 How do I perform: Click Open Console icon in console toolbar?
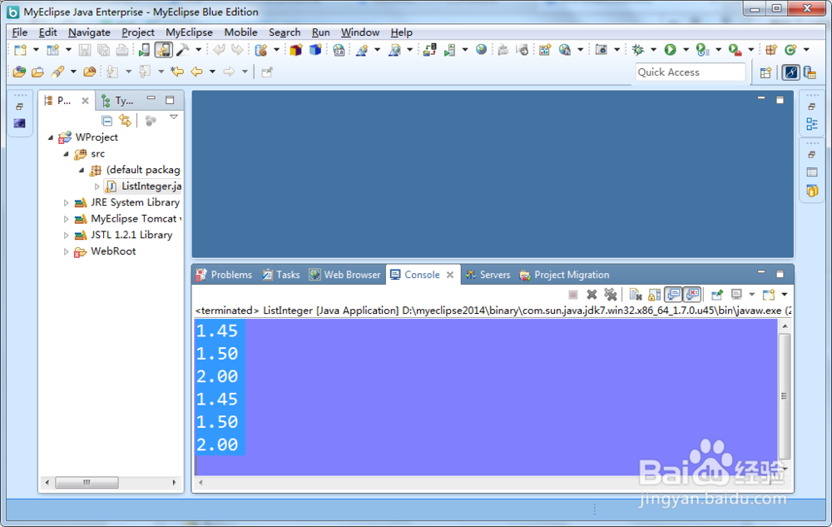click(x=768, y=294)
